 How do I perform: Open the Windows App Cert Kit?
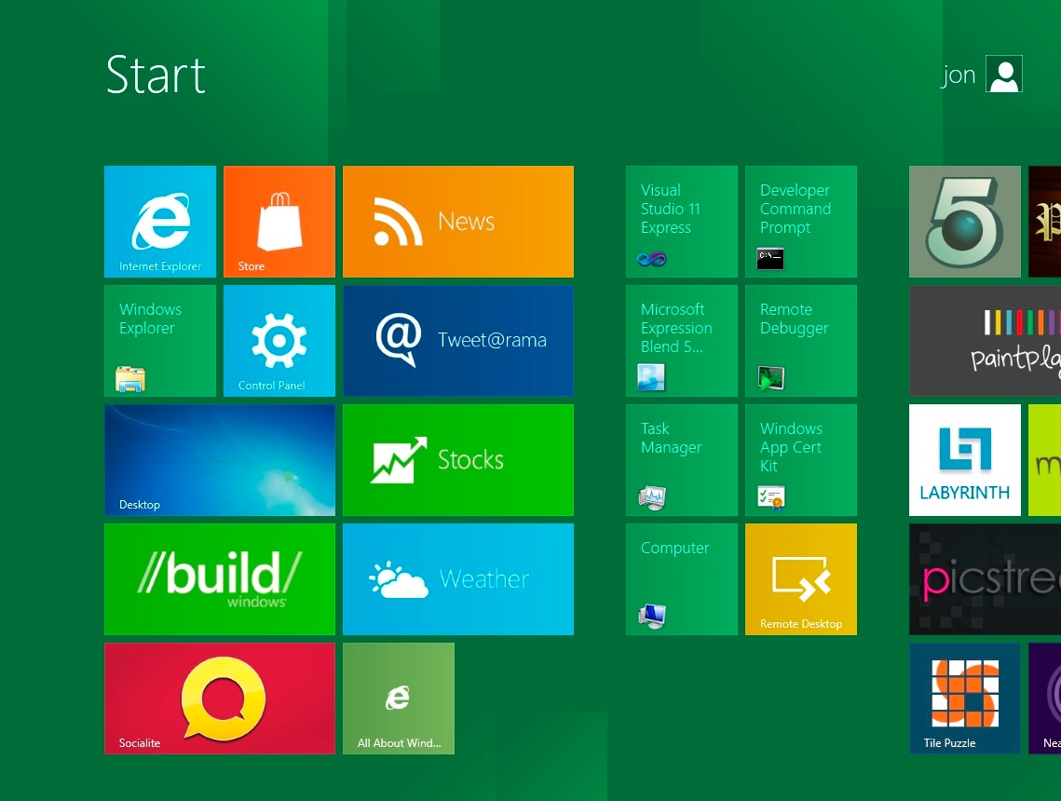coord(800,459)
